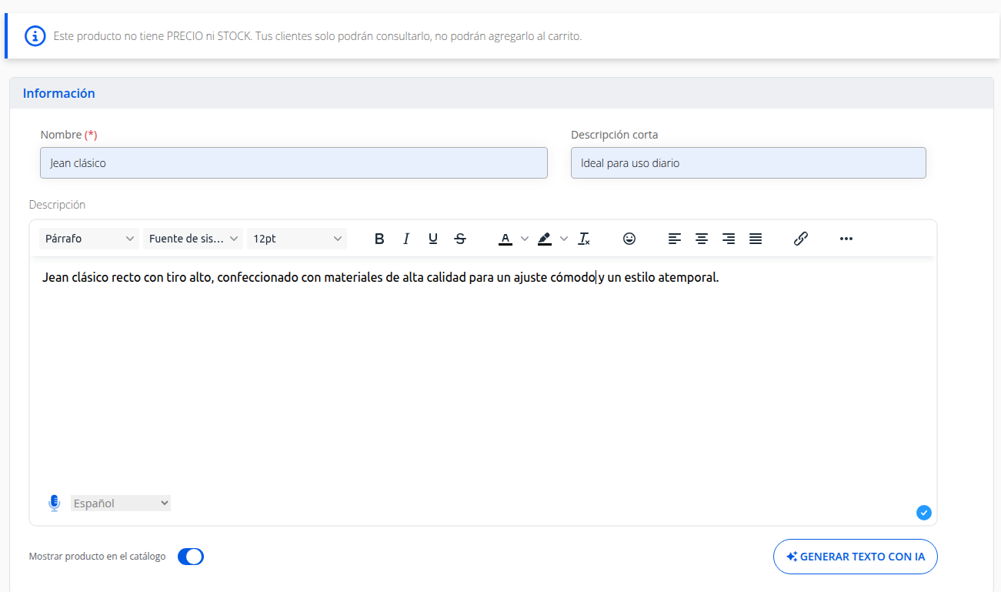Open the text color dropdown arrow
1001x592 pixels.
[524, 239]
